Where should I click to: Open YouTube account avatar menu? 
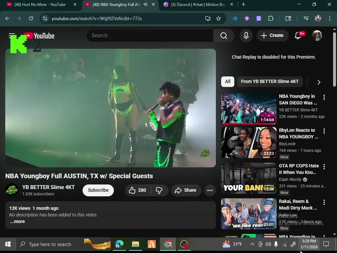tap(317, 35)
